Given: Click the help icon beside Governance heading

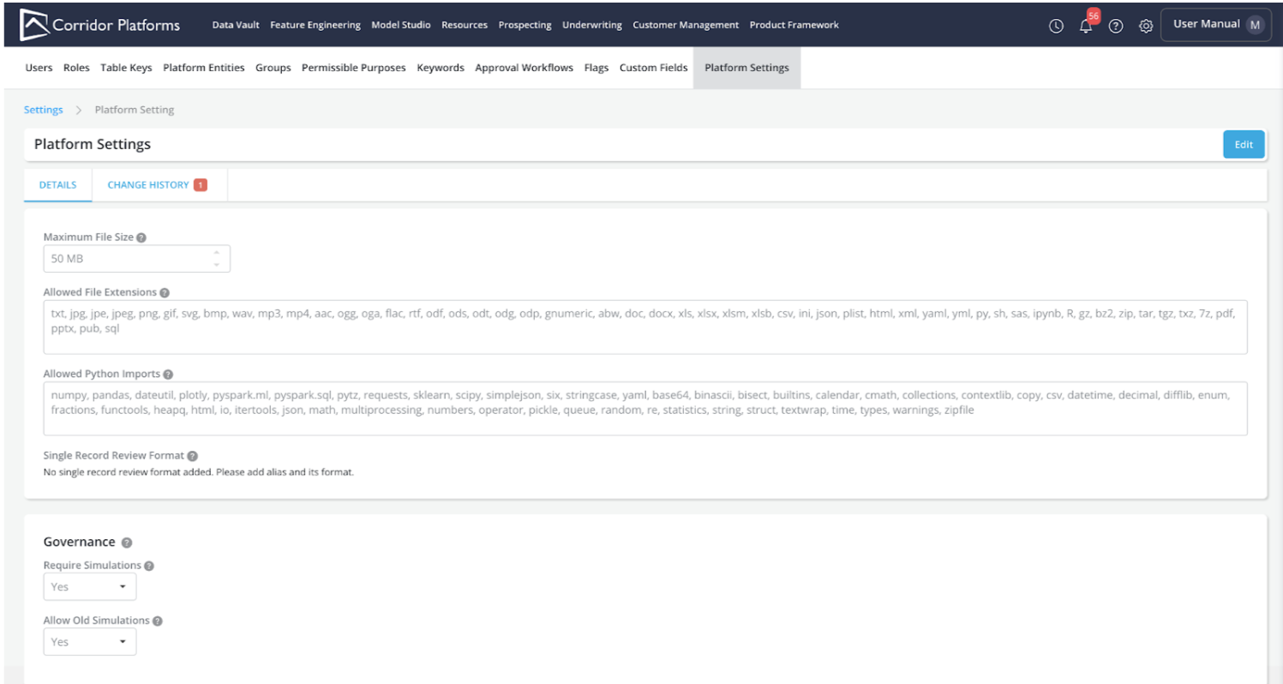Looking at the screenshot, I should (127, 543).
